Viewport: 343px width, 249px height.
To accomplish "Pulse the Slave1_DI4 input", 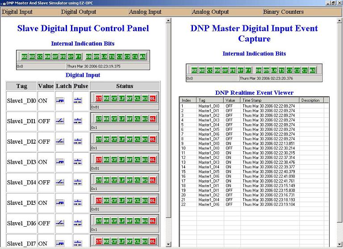I will point(78,182).
